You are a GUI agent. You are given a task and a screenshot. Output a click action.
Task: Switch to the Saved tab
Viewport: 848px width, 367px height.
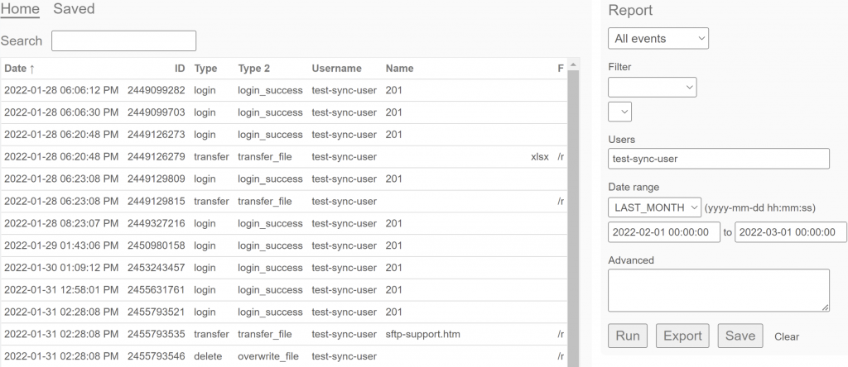click(x=74, y=9)
